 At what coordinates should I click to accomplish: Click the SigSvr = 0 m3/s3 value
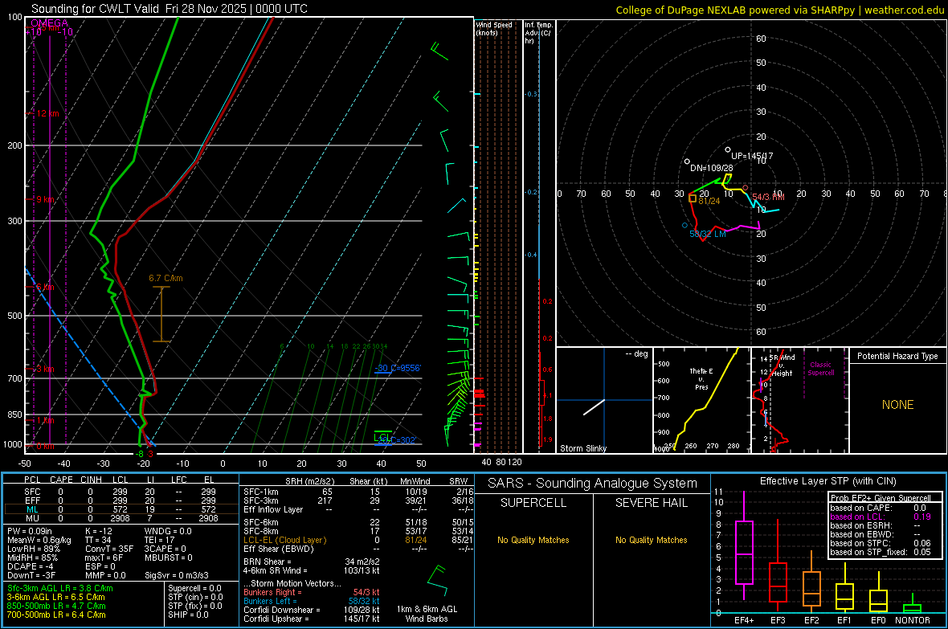click(177, 575)
